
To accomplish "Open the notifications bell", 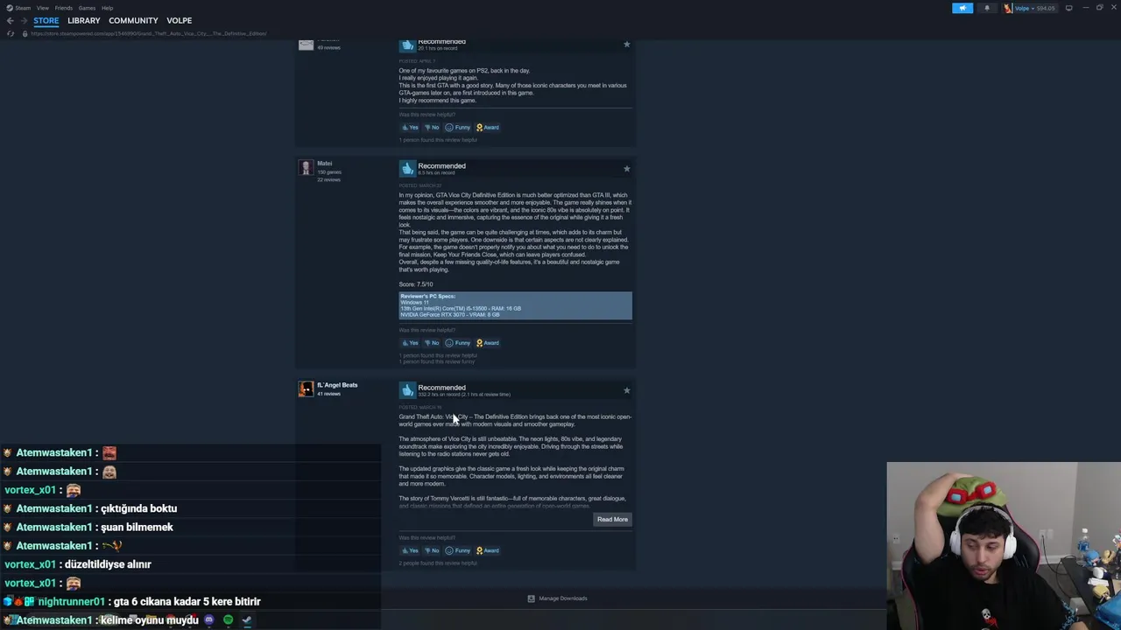I will (986, 8).
